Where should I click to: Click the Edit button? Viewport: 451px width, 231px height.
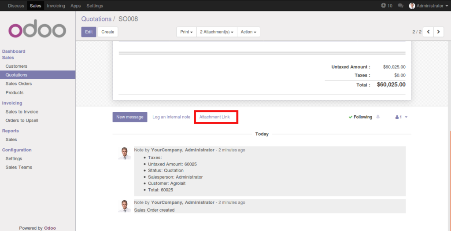coord(89,32)
